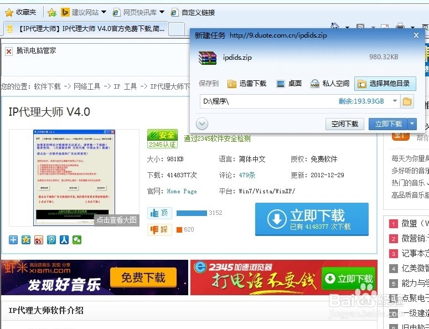This screenshot has width=429, height=329.
Task: Open 建议网站 Bing suggested sites
Action: [80, 12]
